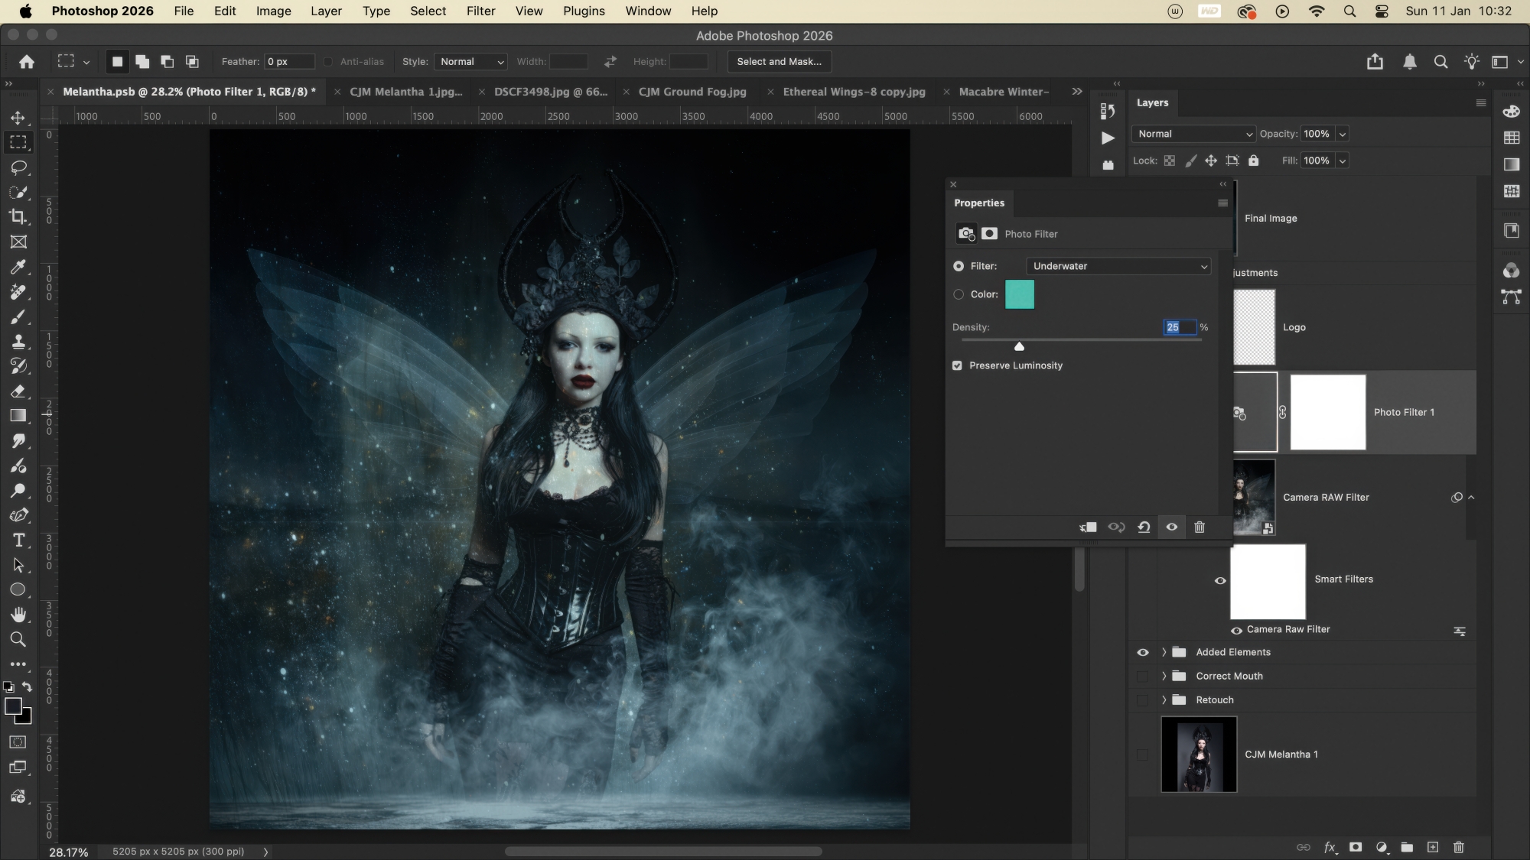The image size is (1530, 860).
Task: Open the Filter menu
Action: pos(480,11)
